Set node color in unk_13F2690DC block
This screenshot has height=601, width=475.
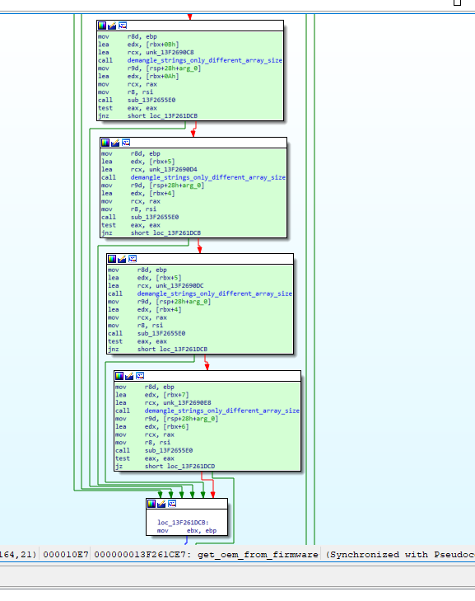[x=112, y=259]
